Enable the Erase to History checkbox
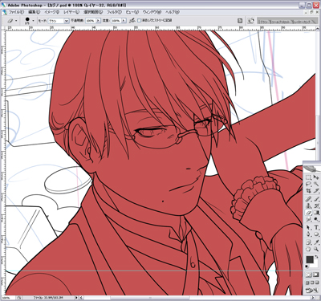 point(139,20)
